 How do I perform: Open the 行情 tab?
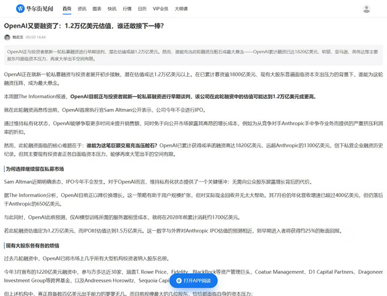click(127, 9)
